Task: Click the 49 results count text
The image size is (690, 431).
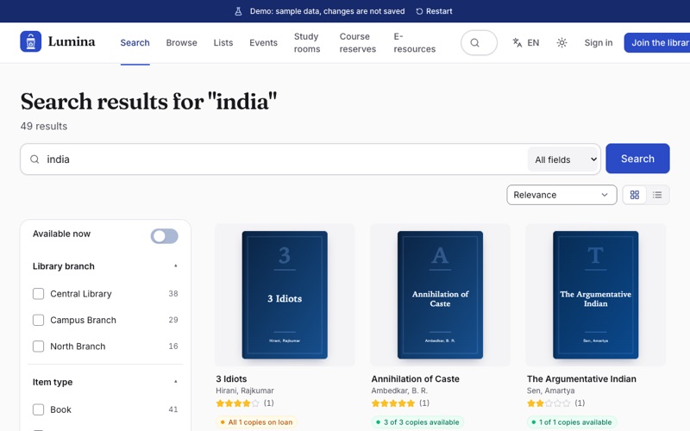Action: click(x=44, y=126)
